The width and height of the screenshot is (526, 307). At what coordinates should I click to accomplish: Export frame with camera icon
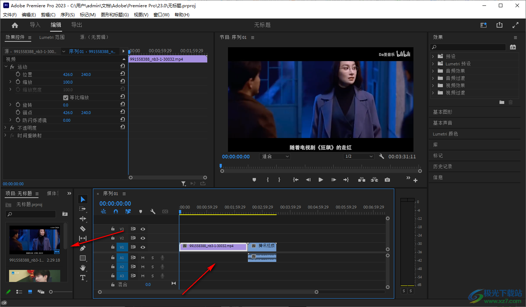[387, 180]
